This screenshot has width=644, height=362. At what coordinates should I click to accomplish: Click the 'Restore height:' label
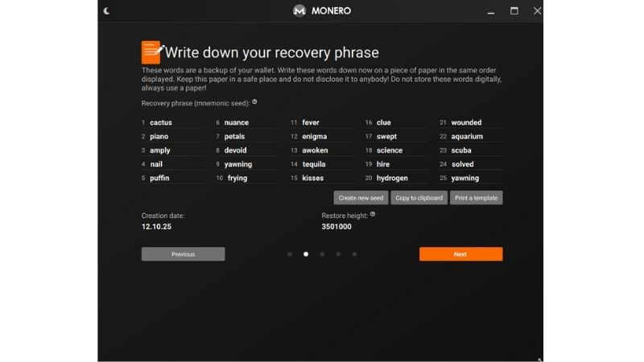345,216
